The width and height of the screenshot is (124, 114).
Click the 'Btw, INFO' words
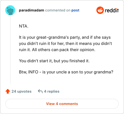click(x=29, y=72)
